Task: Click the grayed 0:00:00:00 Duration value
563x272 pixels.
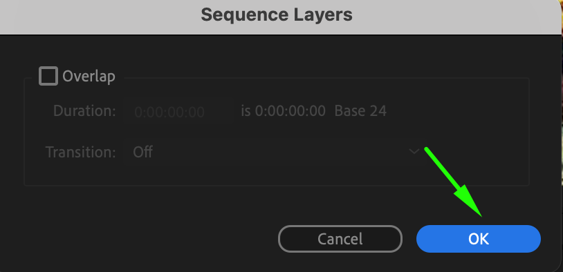Action: [x=169, y=112]
